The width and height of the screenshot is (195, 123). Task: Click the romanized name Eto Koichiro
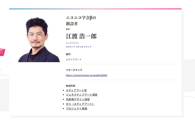[x=72, y=43]
